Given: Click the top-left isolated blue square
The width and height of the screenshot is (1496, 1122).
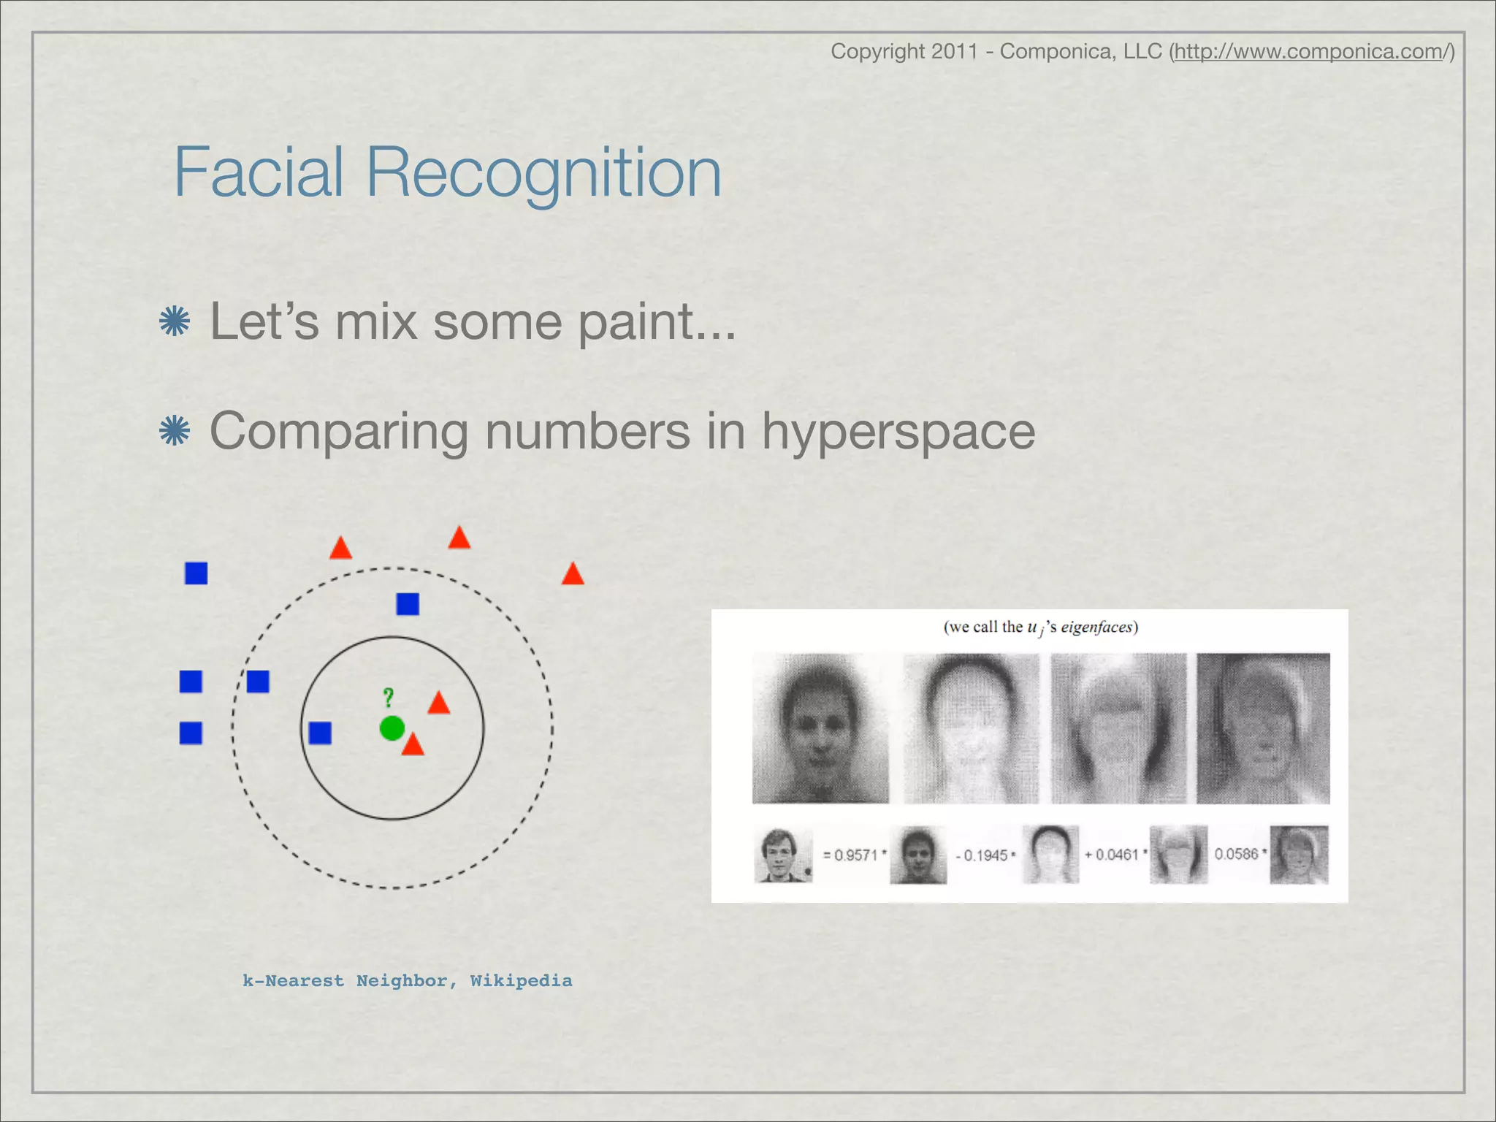Looking at the screenshot, I should point(196,573).
